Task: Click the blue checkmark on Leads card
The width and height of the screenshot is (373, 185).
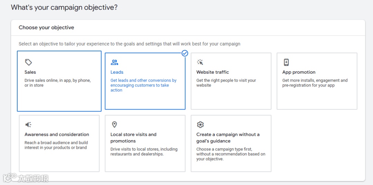Action: [x=185, y=53]
